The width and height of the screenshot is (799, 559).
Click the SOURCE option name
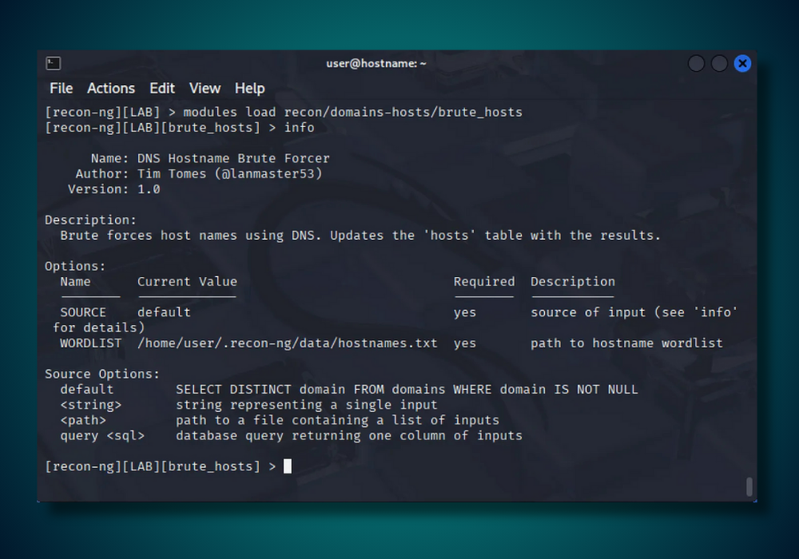tap(83, 312)
